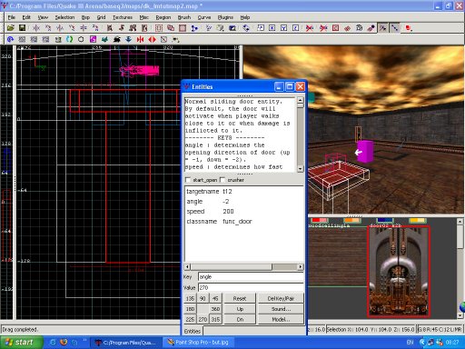This screenshot has width=465, height=349.
Task: Set angle with the 180 button
Action: tap(190, 309)
